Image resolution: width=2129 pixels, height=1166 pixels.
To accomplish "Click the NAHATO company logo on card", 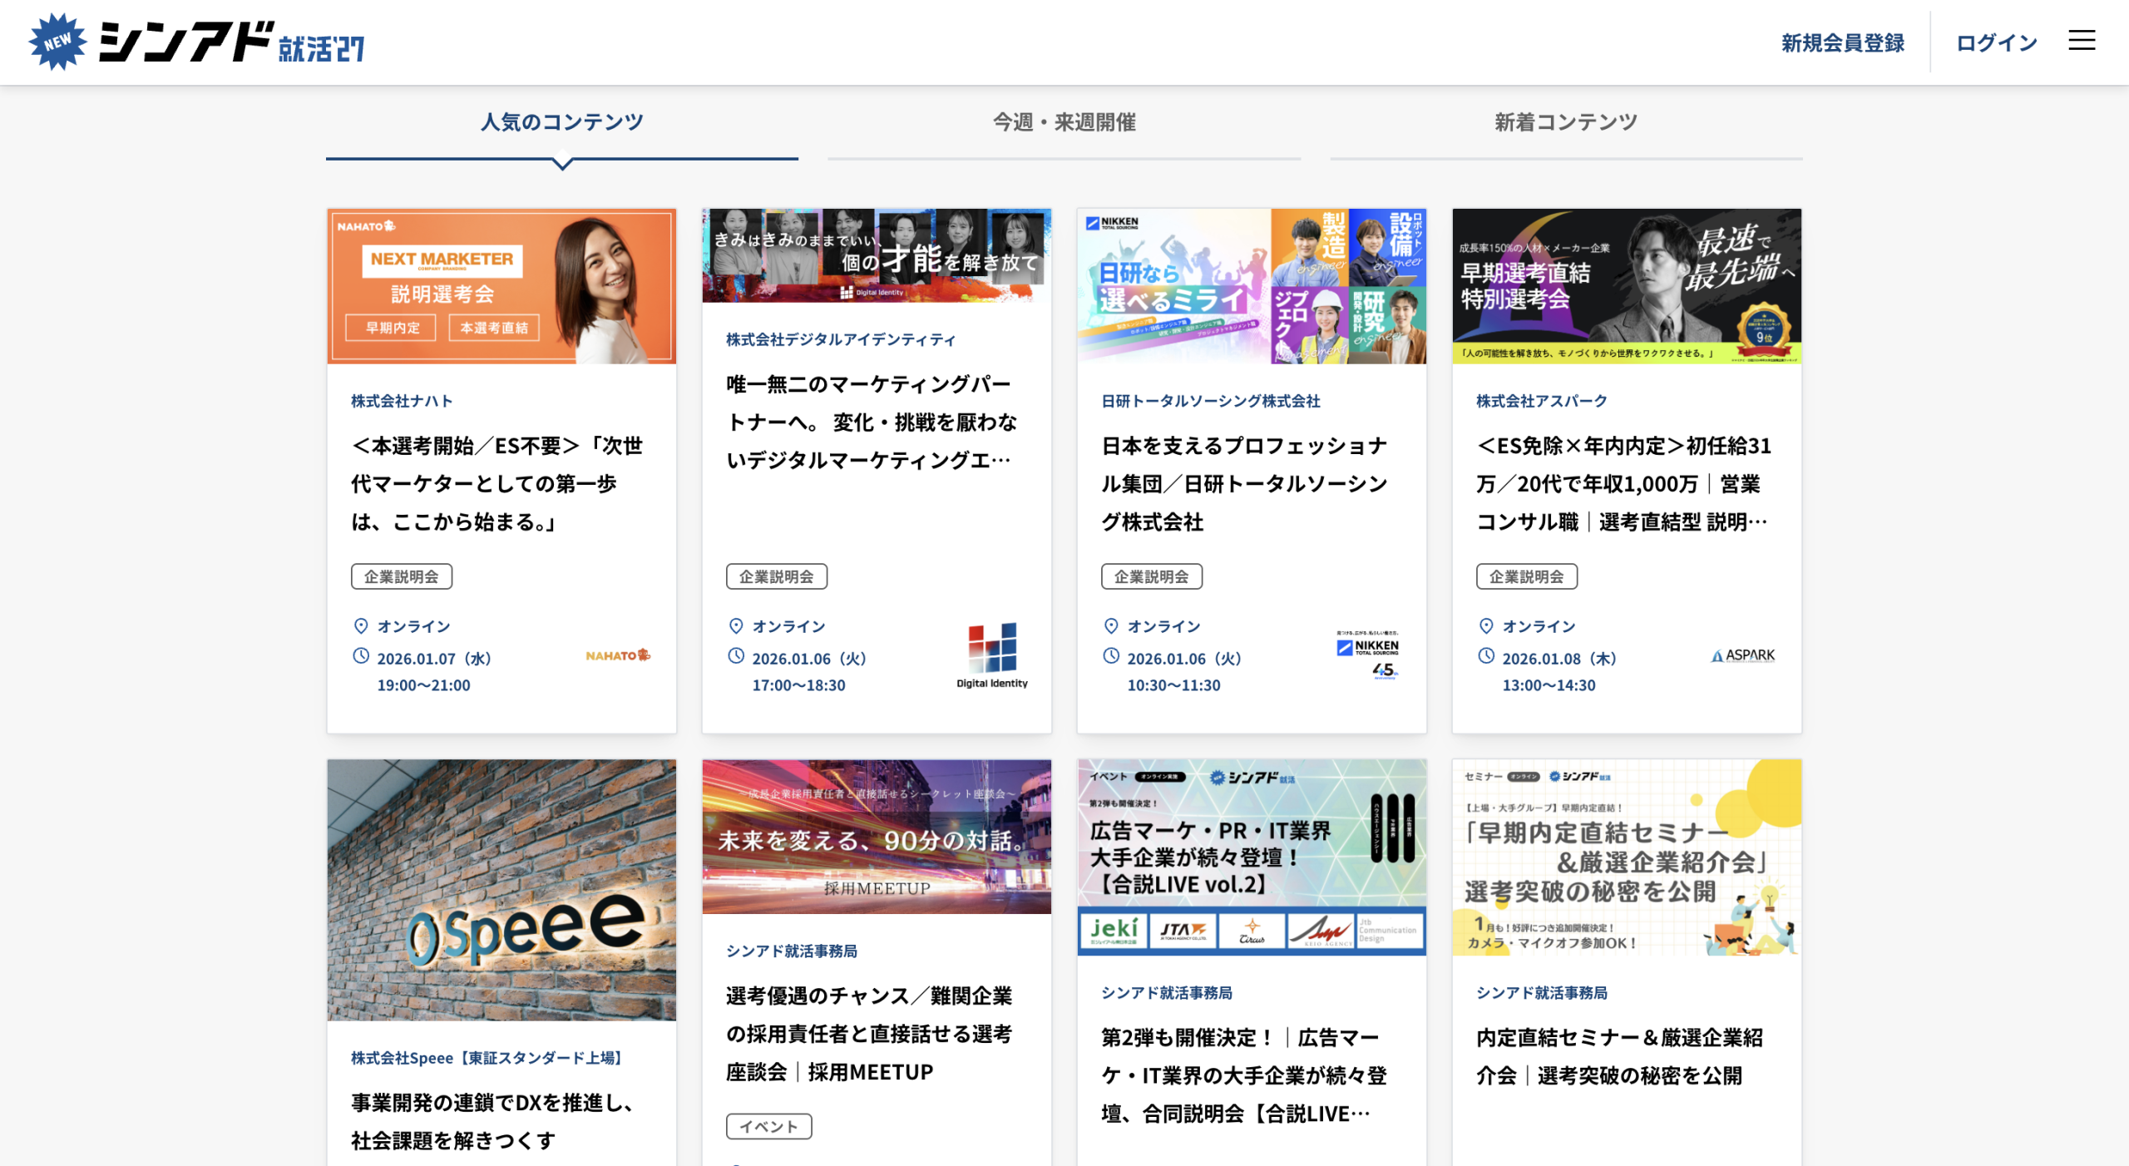I will click(x=617, y=655).
